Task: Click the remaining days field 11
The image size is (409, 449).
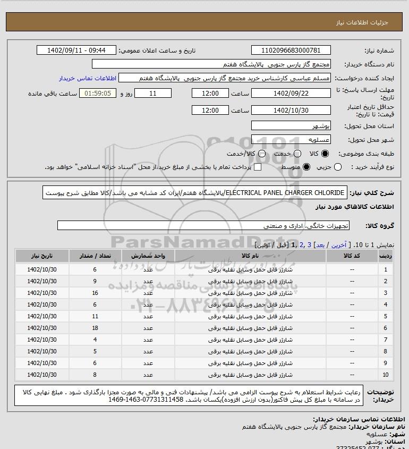Action: [x=153, y=93]
